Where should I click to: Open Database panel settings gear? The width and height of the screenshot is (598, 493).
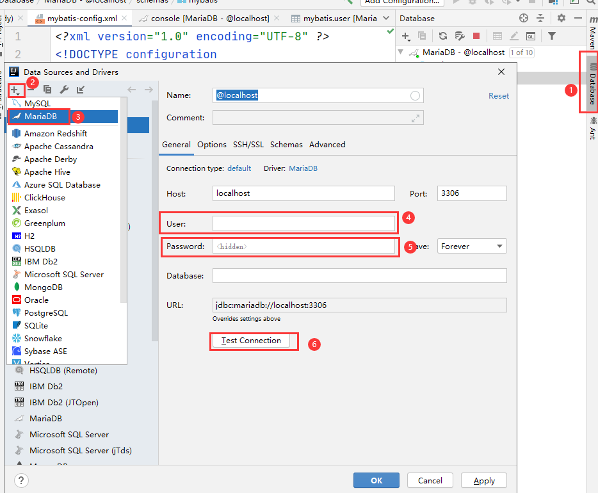pos(562,18)
